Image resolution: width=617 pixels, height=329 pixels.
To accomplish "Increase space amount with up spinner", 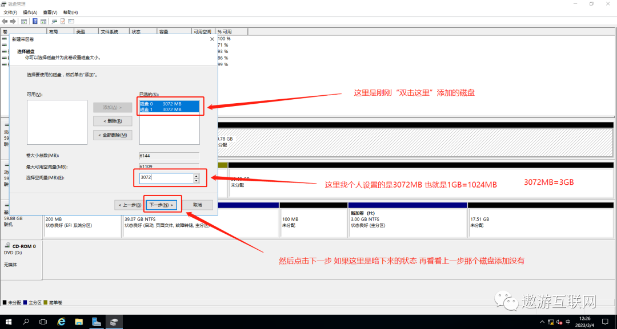I will tap(197, 176).
